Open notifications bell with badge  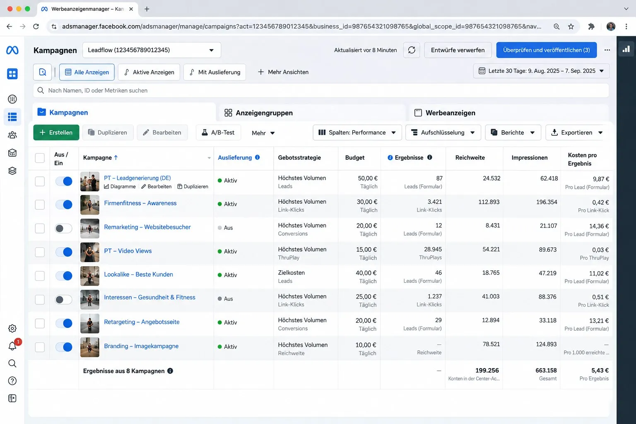(13, 346)
